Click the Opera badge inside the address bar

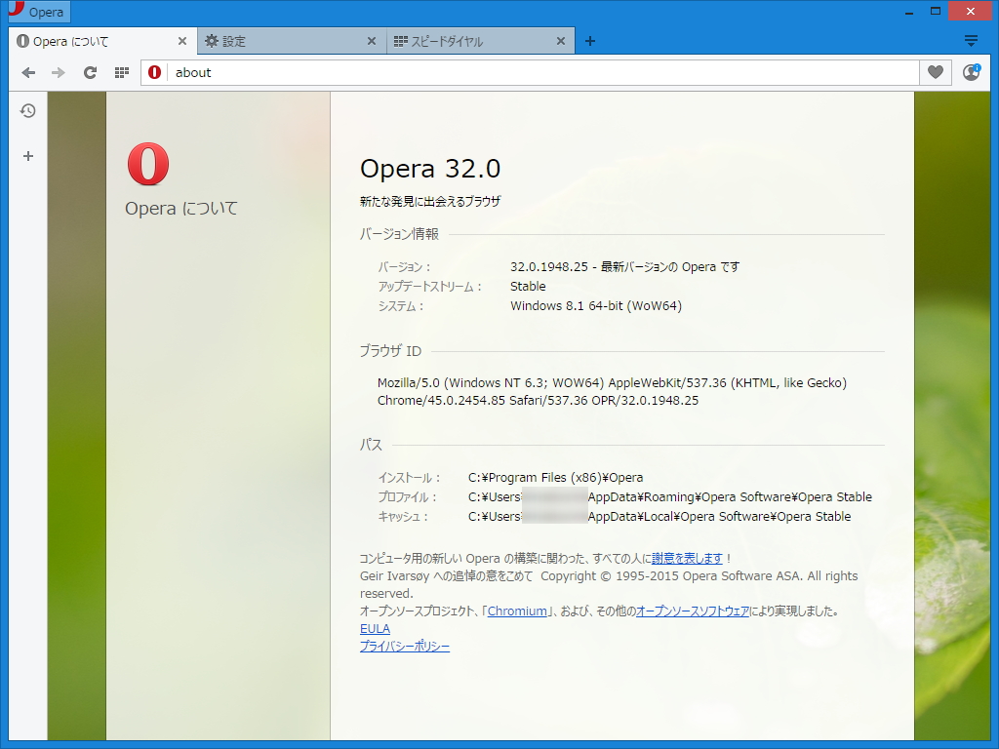(x=155, y=72)
